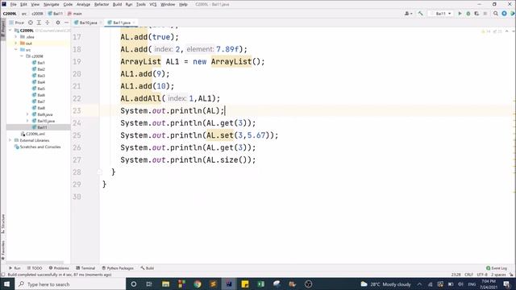This screenshot has height=290, width=516.
Task: Click the Bai11 breadcrumb in navigation bar
Action: pos(56,14)
